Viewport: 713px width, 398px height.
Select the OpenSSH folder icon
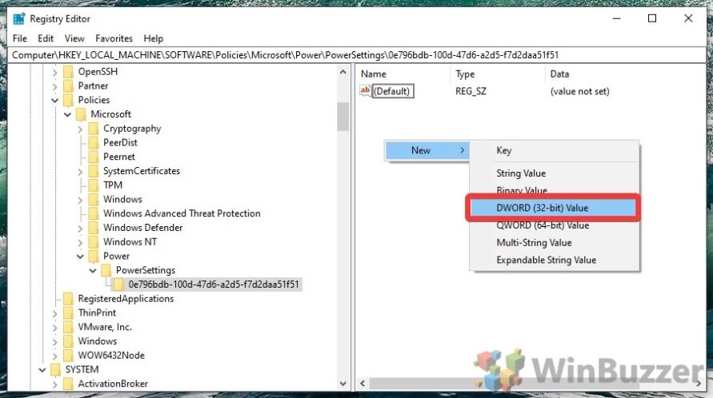click(68, 72)
